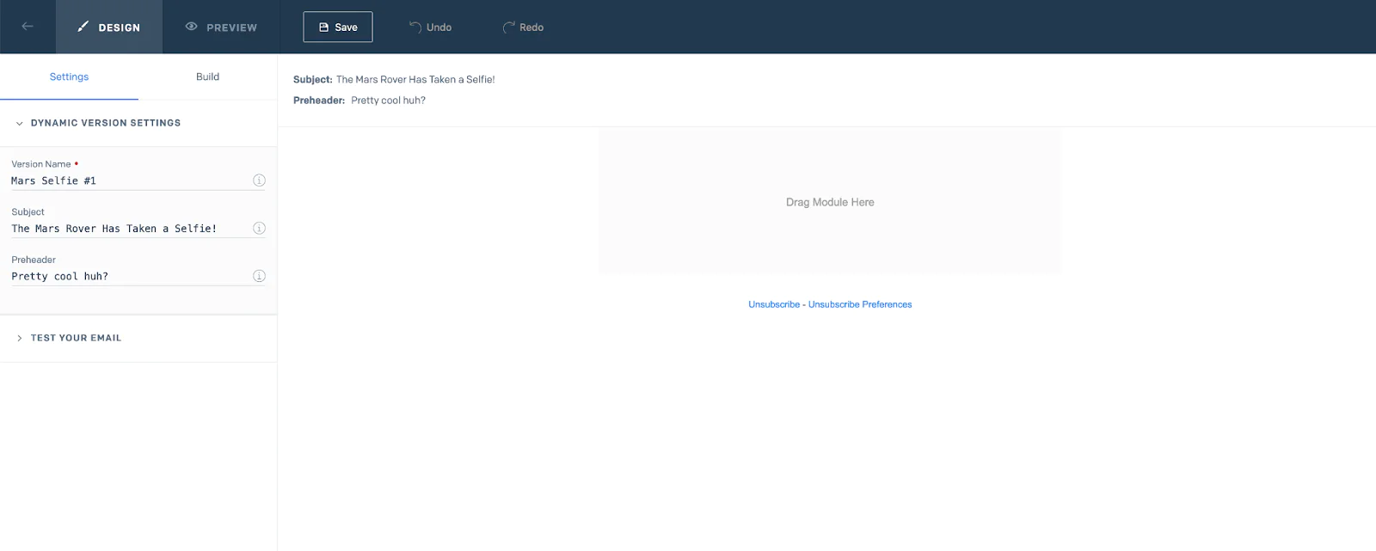Screen dimensions: 1376x551
Task: Click the Version Name input field
Action: click(x=129, y=181)
